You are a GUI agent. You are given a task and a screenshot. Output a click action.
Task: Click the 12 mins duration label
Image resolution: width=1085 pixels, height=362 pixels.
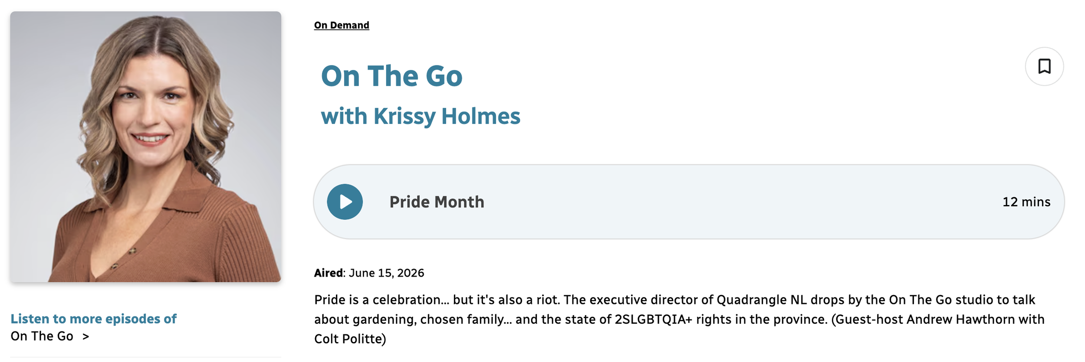tap(1026, 202)
